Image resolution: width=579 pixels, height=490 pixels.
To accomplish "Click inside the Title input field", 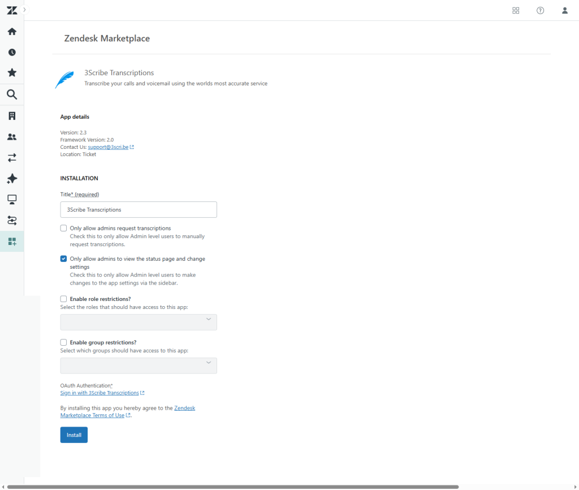I will point(138,209).
